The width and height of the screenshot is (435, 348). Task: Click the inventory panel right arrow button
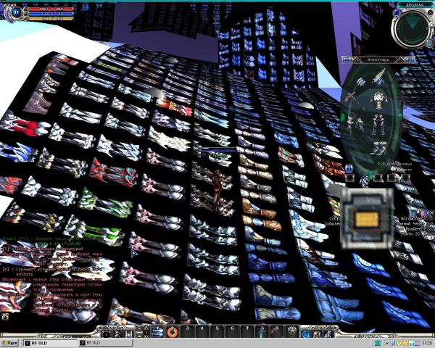410,59
